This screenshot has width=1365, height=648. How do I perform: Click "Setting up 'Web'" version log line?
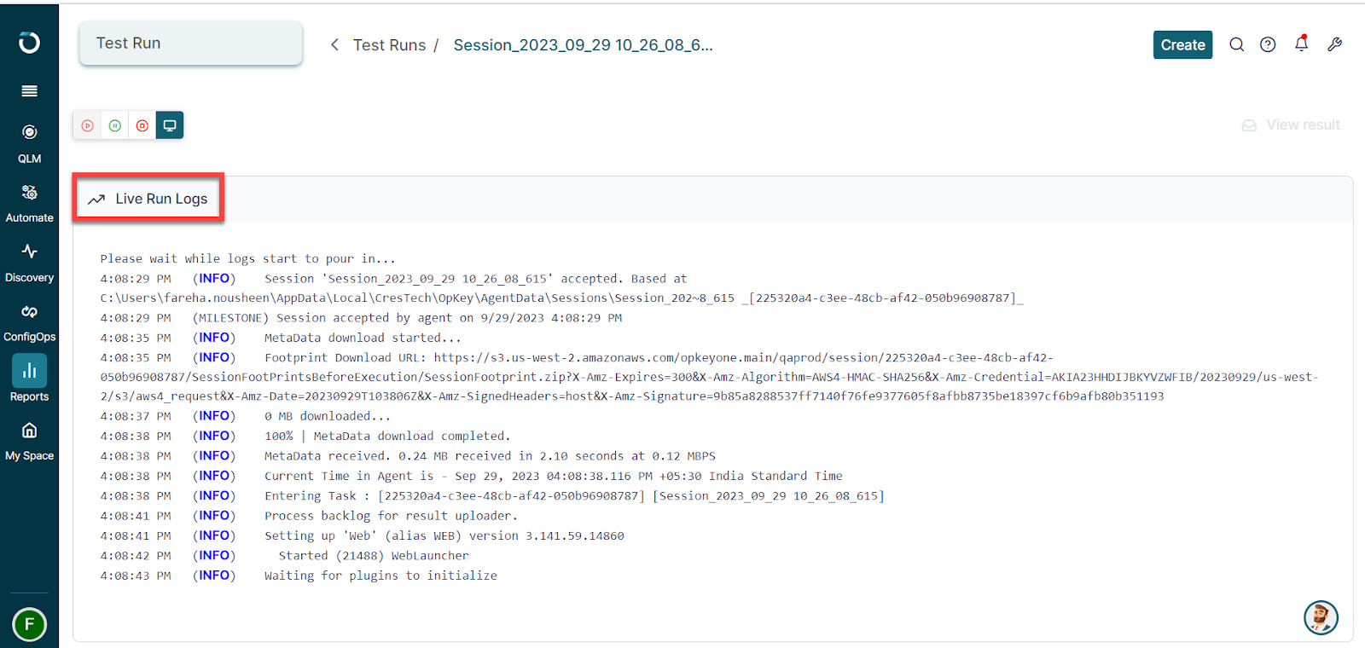click(444, 535)
